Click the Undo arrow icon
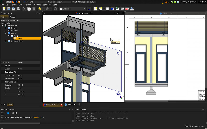The width and height of the screenshot is (207, 129). pyautogui.click(x=40, y=9)
